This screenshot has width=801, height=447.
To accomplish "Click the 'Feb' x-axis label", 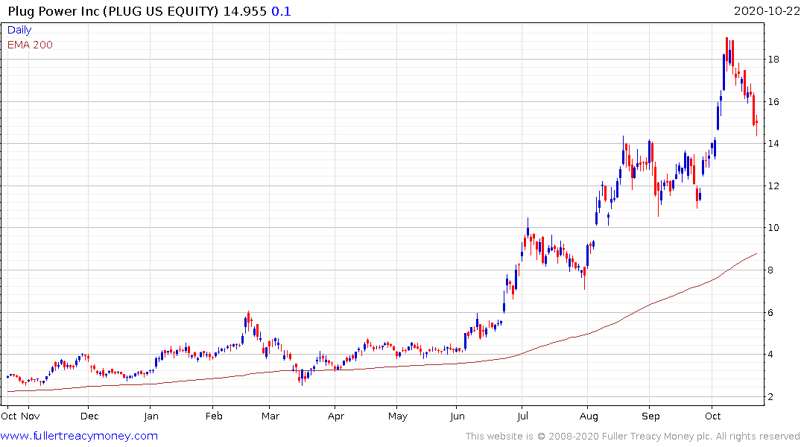I will (214, 416).
